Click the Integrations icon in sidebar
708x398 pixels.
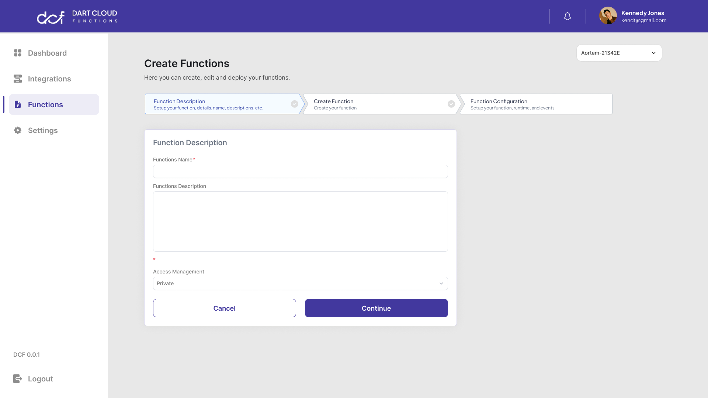pos(17,78)
